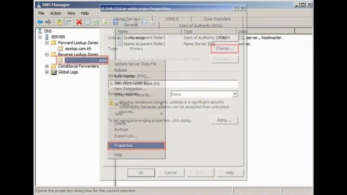Screen dimensions: 347x195
Task: Switch to Start of Authority (SOA) tab
Action: [201, 25]
